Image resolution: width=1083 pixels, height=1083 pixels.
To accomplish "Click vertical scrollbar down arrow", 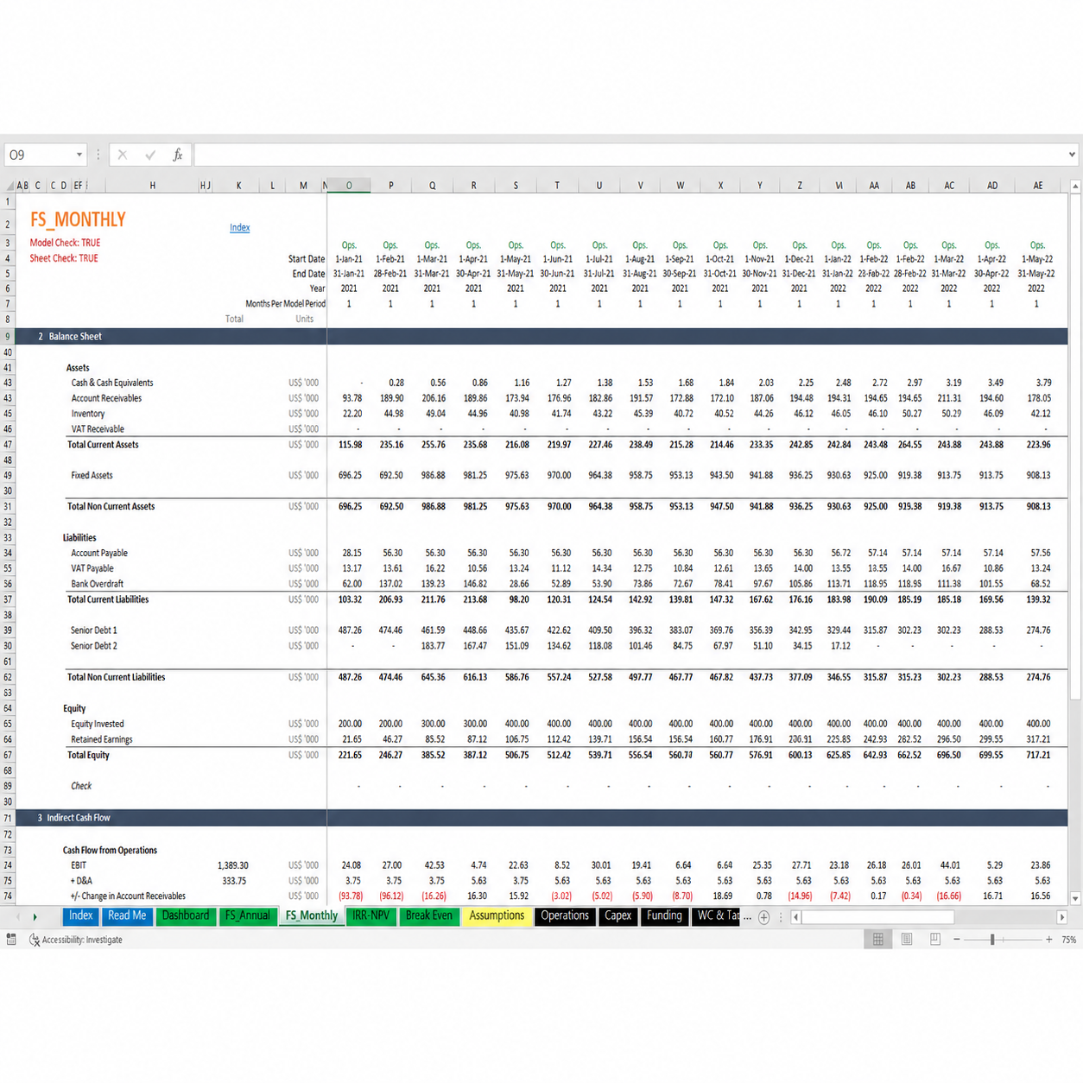I will [1075, 899].
